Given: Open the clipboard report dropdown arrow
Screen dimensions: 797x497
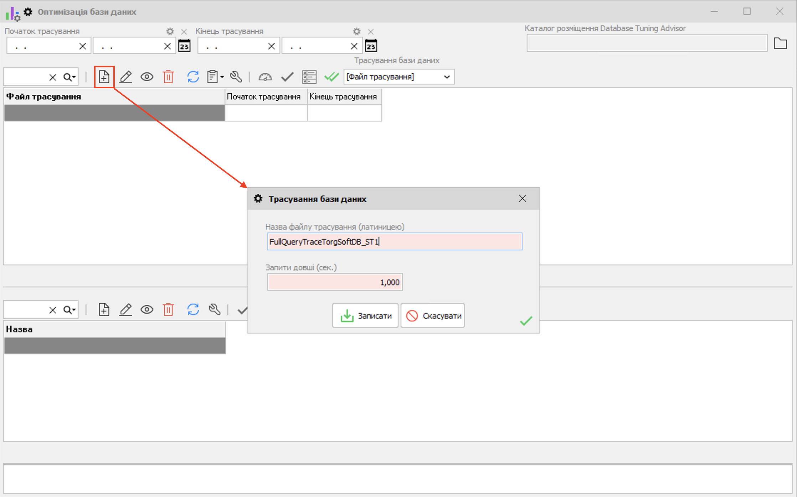Looking at the screenshot, I should pyautogui.click(x=222, y=77).
